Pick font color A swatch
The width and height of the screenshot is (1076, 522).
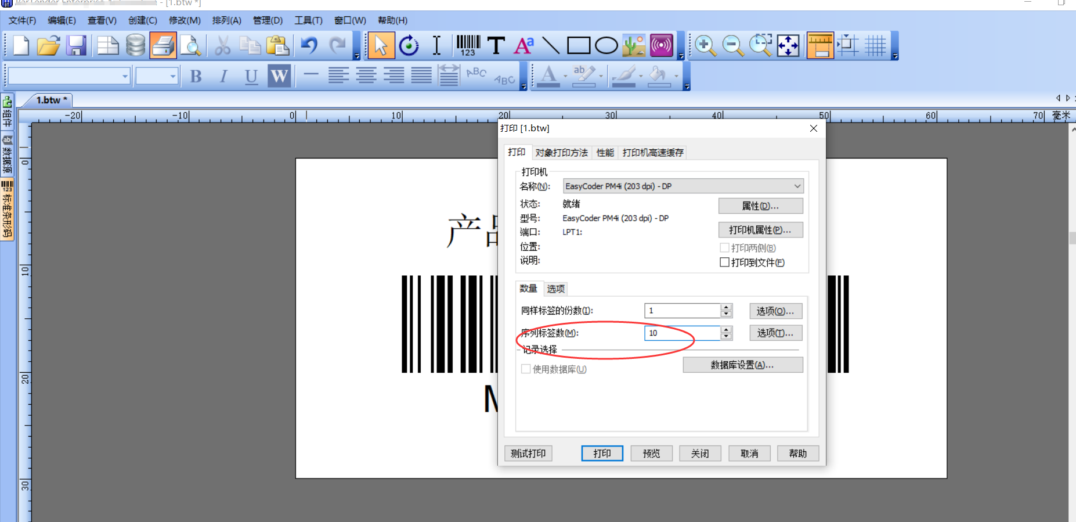pos(548,76)
